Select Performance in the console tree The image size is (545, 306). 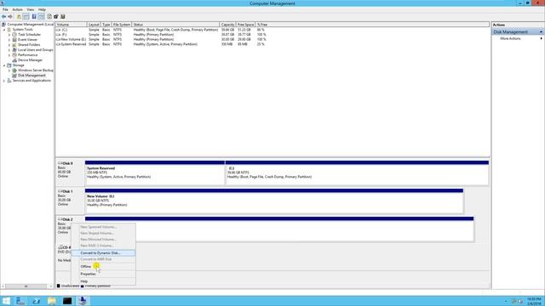(27, 54)
